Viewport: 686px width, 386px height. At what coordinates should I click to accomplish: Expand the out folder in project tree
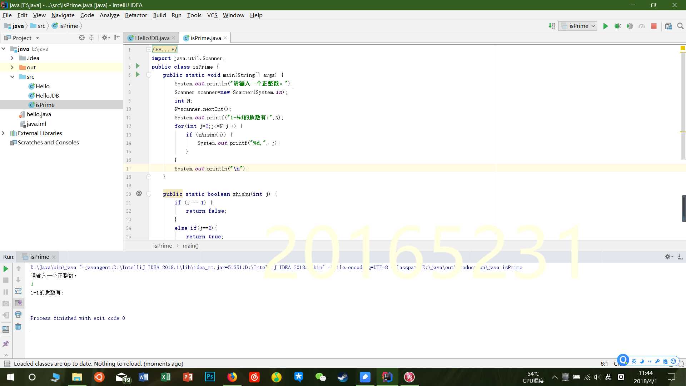[12, 67]
